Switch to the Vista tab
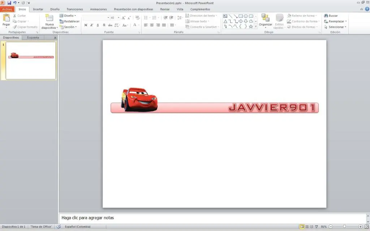The height and width of the screenshot is (231, 370). click(180, 9)
